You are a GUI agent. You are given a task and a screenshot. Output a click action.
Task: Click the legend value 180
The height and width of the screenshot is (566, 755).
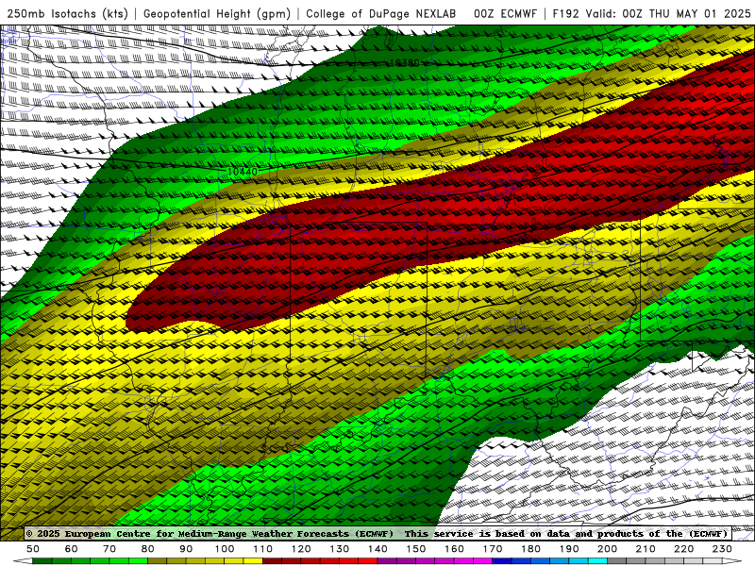click(530, 549)
